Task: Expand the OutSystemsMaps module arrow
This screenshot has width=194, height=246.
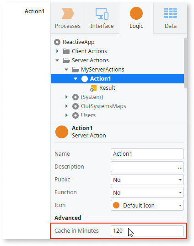Action: click(x=67, y=106)
